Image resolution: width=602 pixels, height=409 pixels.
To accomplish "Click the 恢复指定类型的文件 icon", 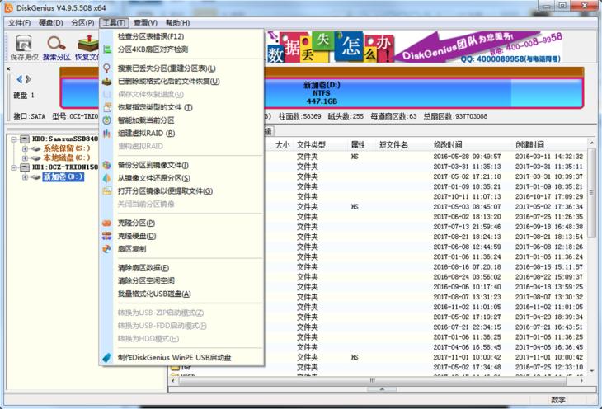I will coord(107,107).
